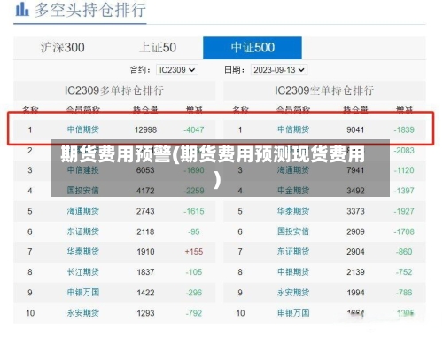This screenshot has width=443, height=337.
Task: Click the overlay title 期货费用预警
Action: pyautogui.click(x=115, y=154)
